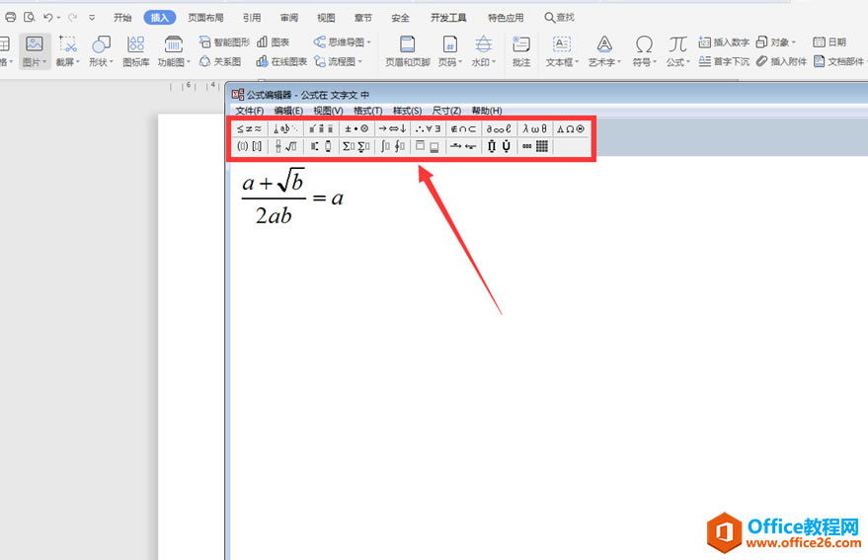Open labeled arrow templates palette
The image size is (868, 560).
[x=463, y=146]
